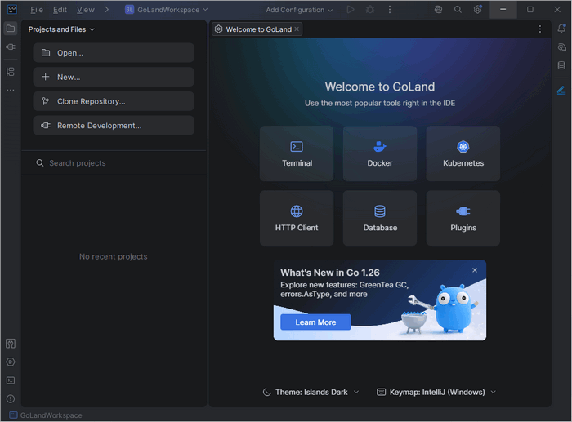Open the Database tool window in right sidebar

point(561,65)
